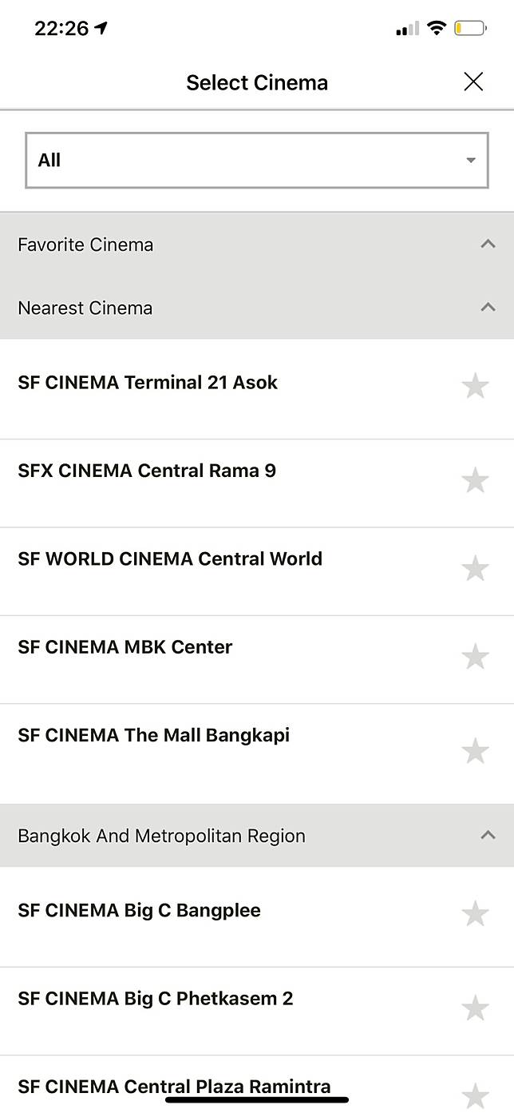Image resolution: width=514 pixels, height=1113 pixels.
Task: Close the Select Cinema screen
Action: click(473, 81)
